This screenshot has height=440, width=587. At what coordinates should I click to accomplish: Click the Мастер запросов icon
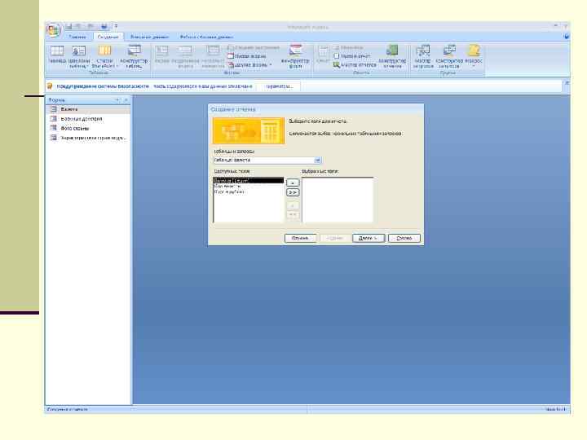tap(423, 56)
